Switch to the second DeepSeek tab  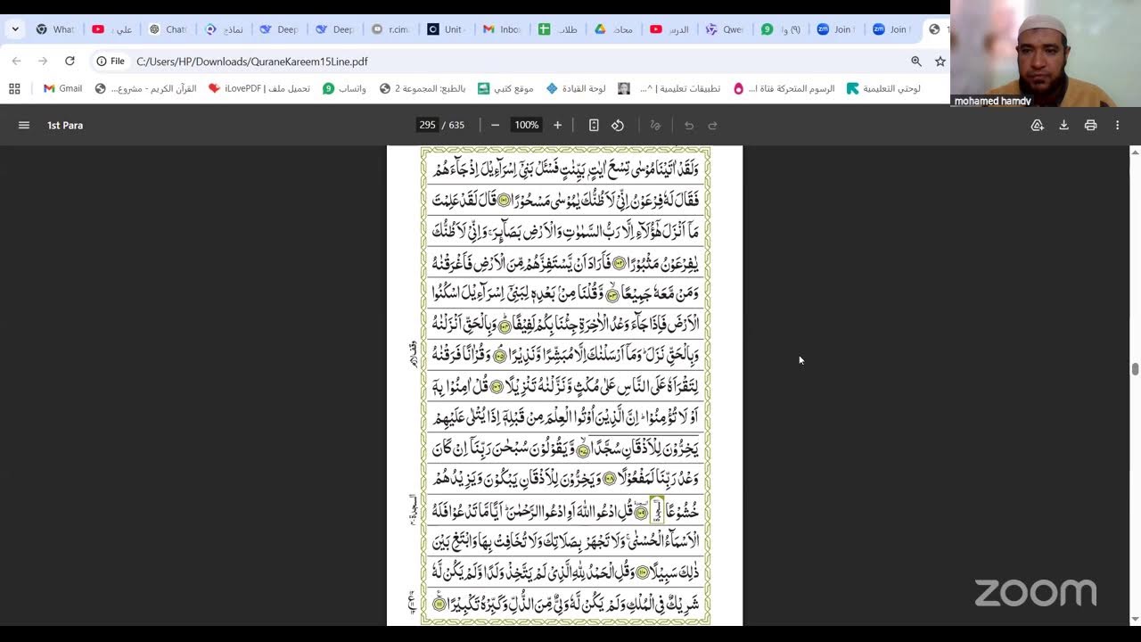335,29
